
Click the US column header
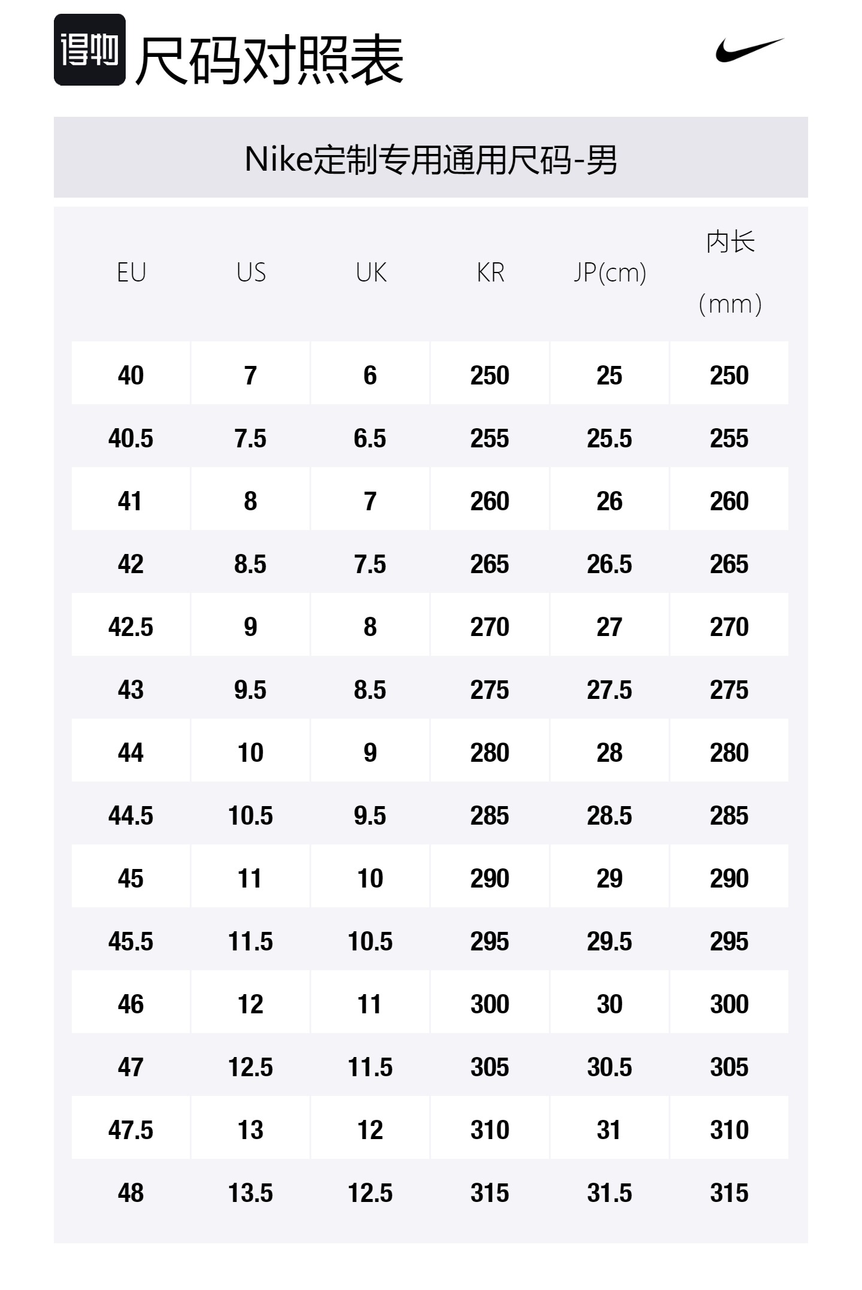(x=251, y=273)
